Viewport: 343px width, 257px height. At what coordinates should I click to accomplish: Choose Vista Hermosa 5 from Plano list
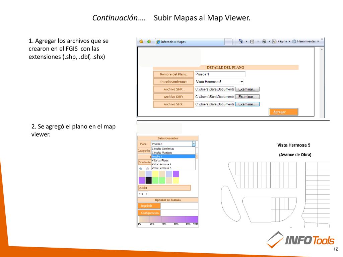(173, 168)
